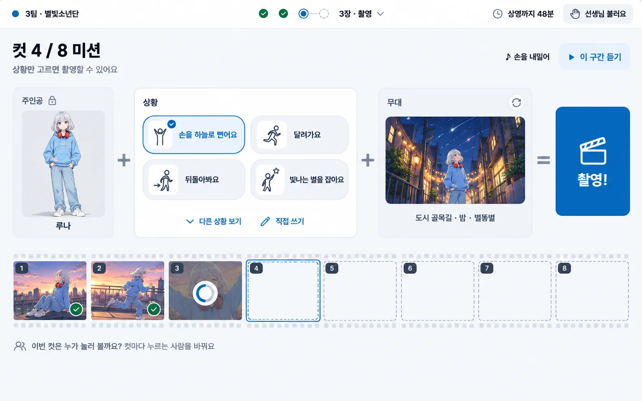Refresh the 무대 stage background
Viewport: 642px width, 401px height.
coord(516,103)
